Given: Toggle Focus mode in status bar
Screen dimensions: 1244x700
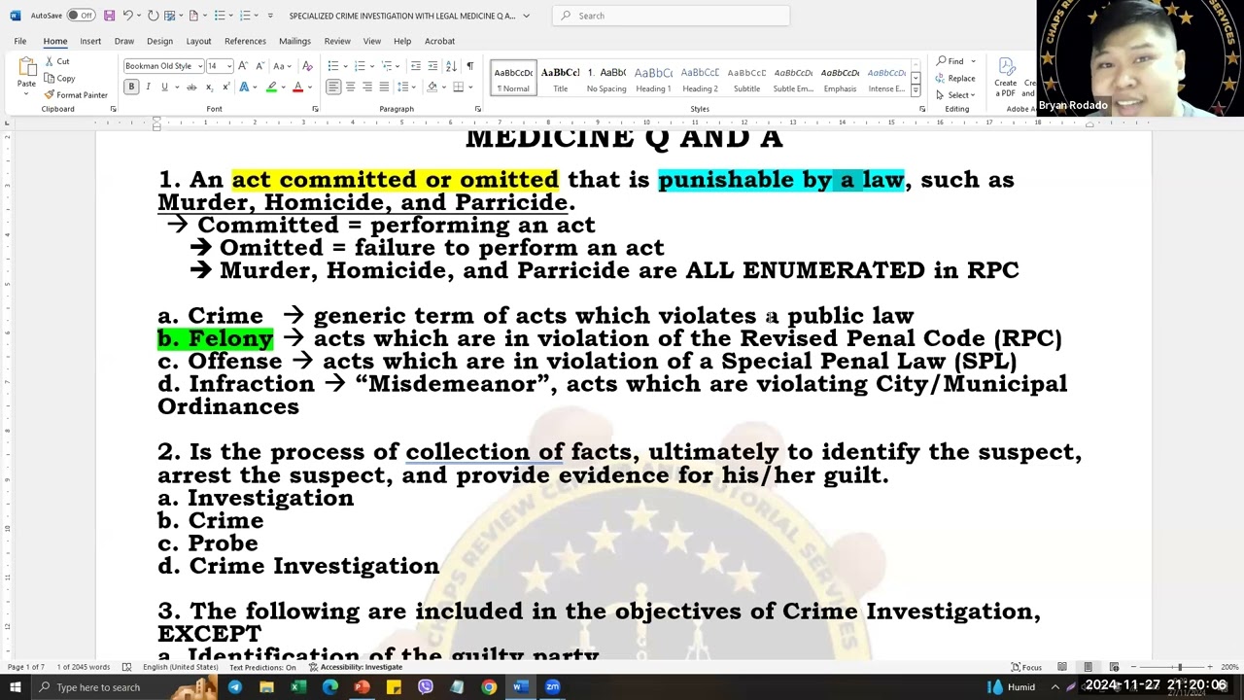Looking at the screenshot, I should click(x=1026, y=667).
